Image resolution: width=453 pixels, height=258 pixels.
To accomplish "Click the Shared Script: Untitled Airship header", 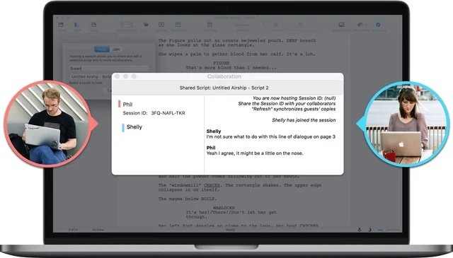I will pos(224,88).
